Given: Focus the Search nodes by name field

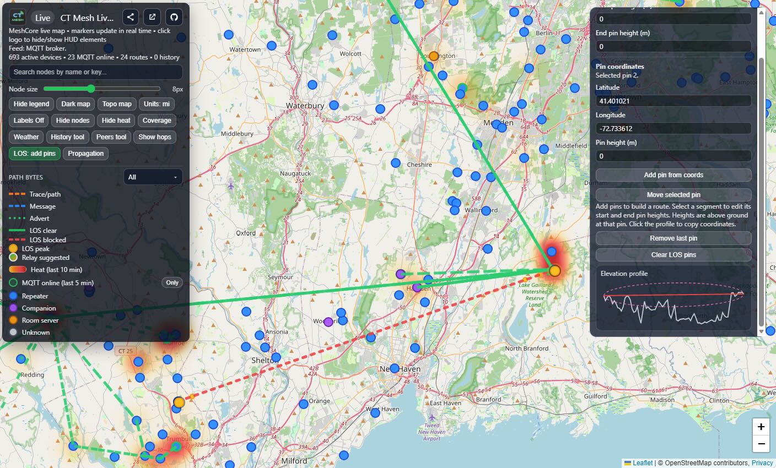Looking at the screenshot, I should pos(96,72).
